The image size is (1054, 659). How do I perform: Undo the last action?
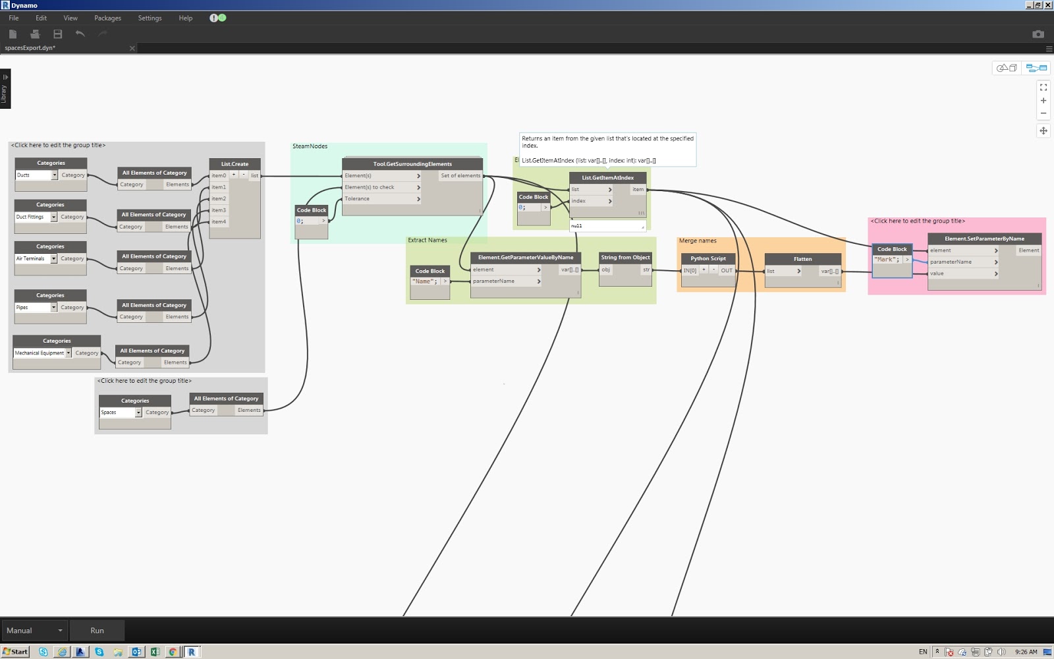[80, 34]
